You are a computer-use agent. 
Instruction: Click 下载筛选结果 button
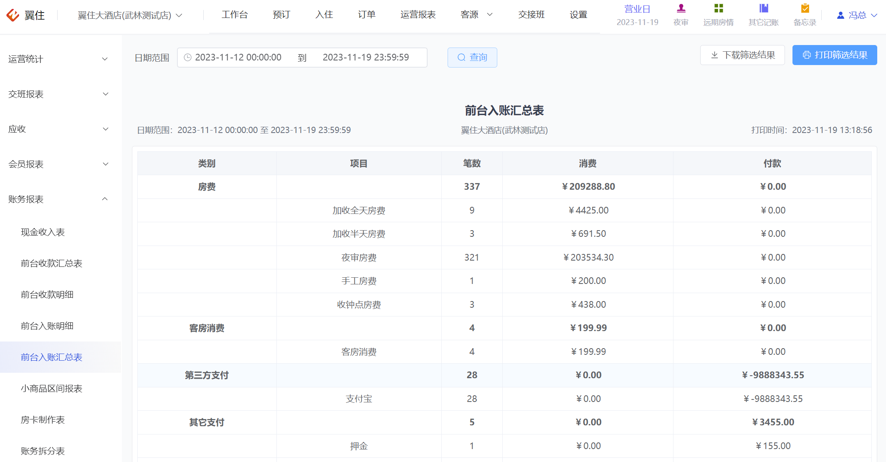pyautogui.click(x=742, y=55)
